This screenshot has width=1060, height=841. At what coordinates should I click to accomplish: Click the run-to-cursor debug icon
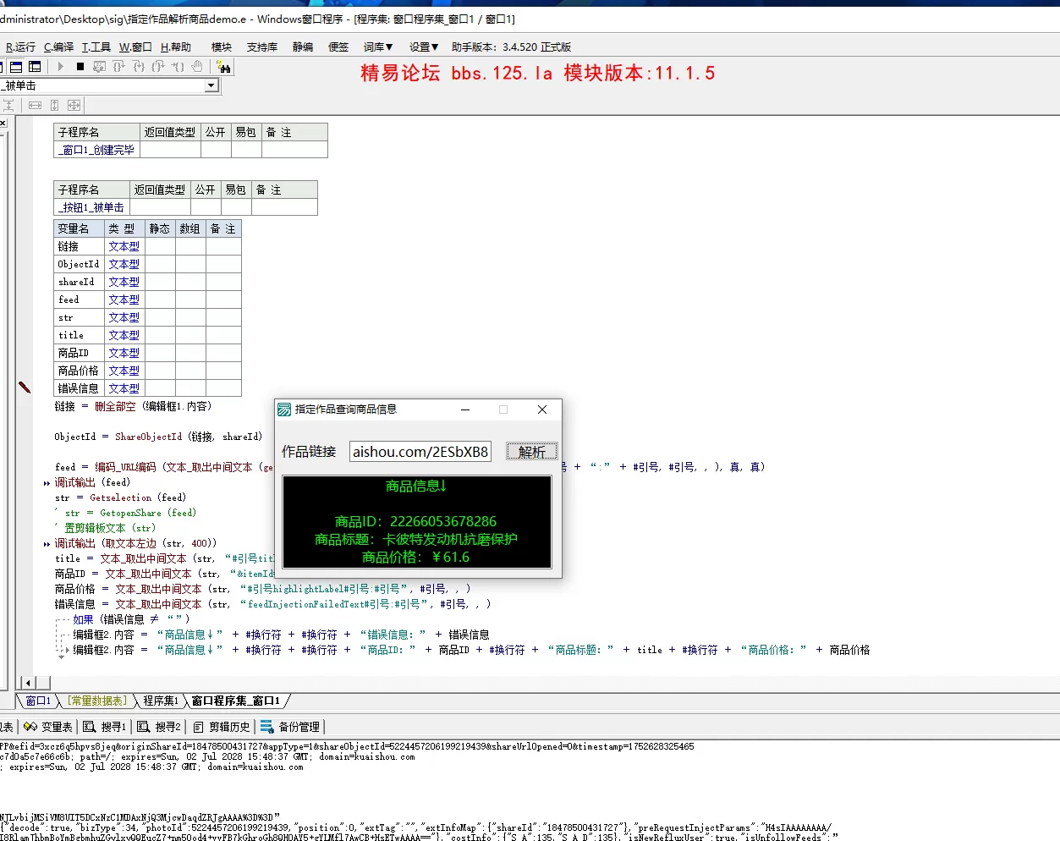pyautogui.click(x=178, y=66)
